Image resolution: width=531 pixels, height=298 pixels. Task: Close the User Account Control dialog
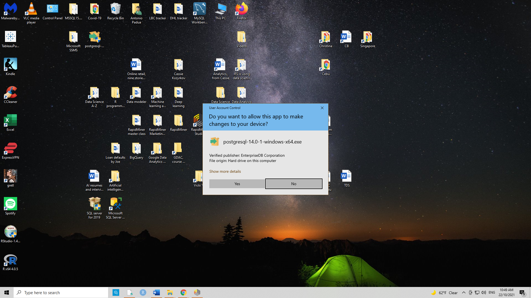(x=322, y=108)
